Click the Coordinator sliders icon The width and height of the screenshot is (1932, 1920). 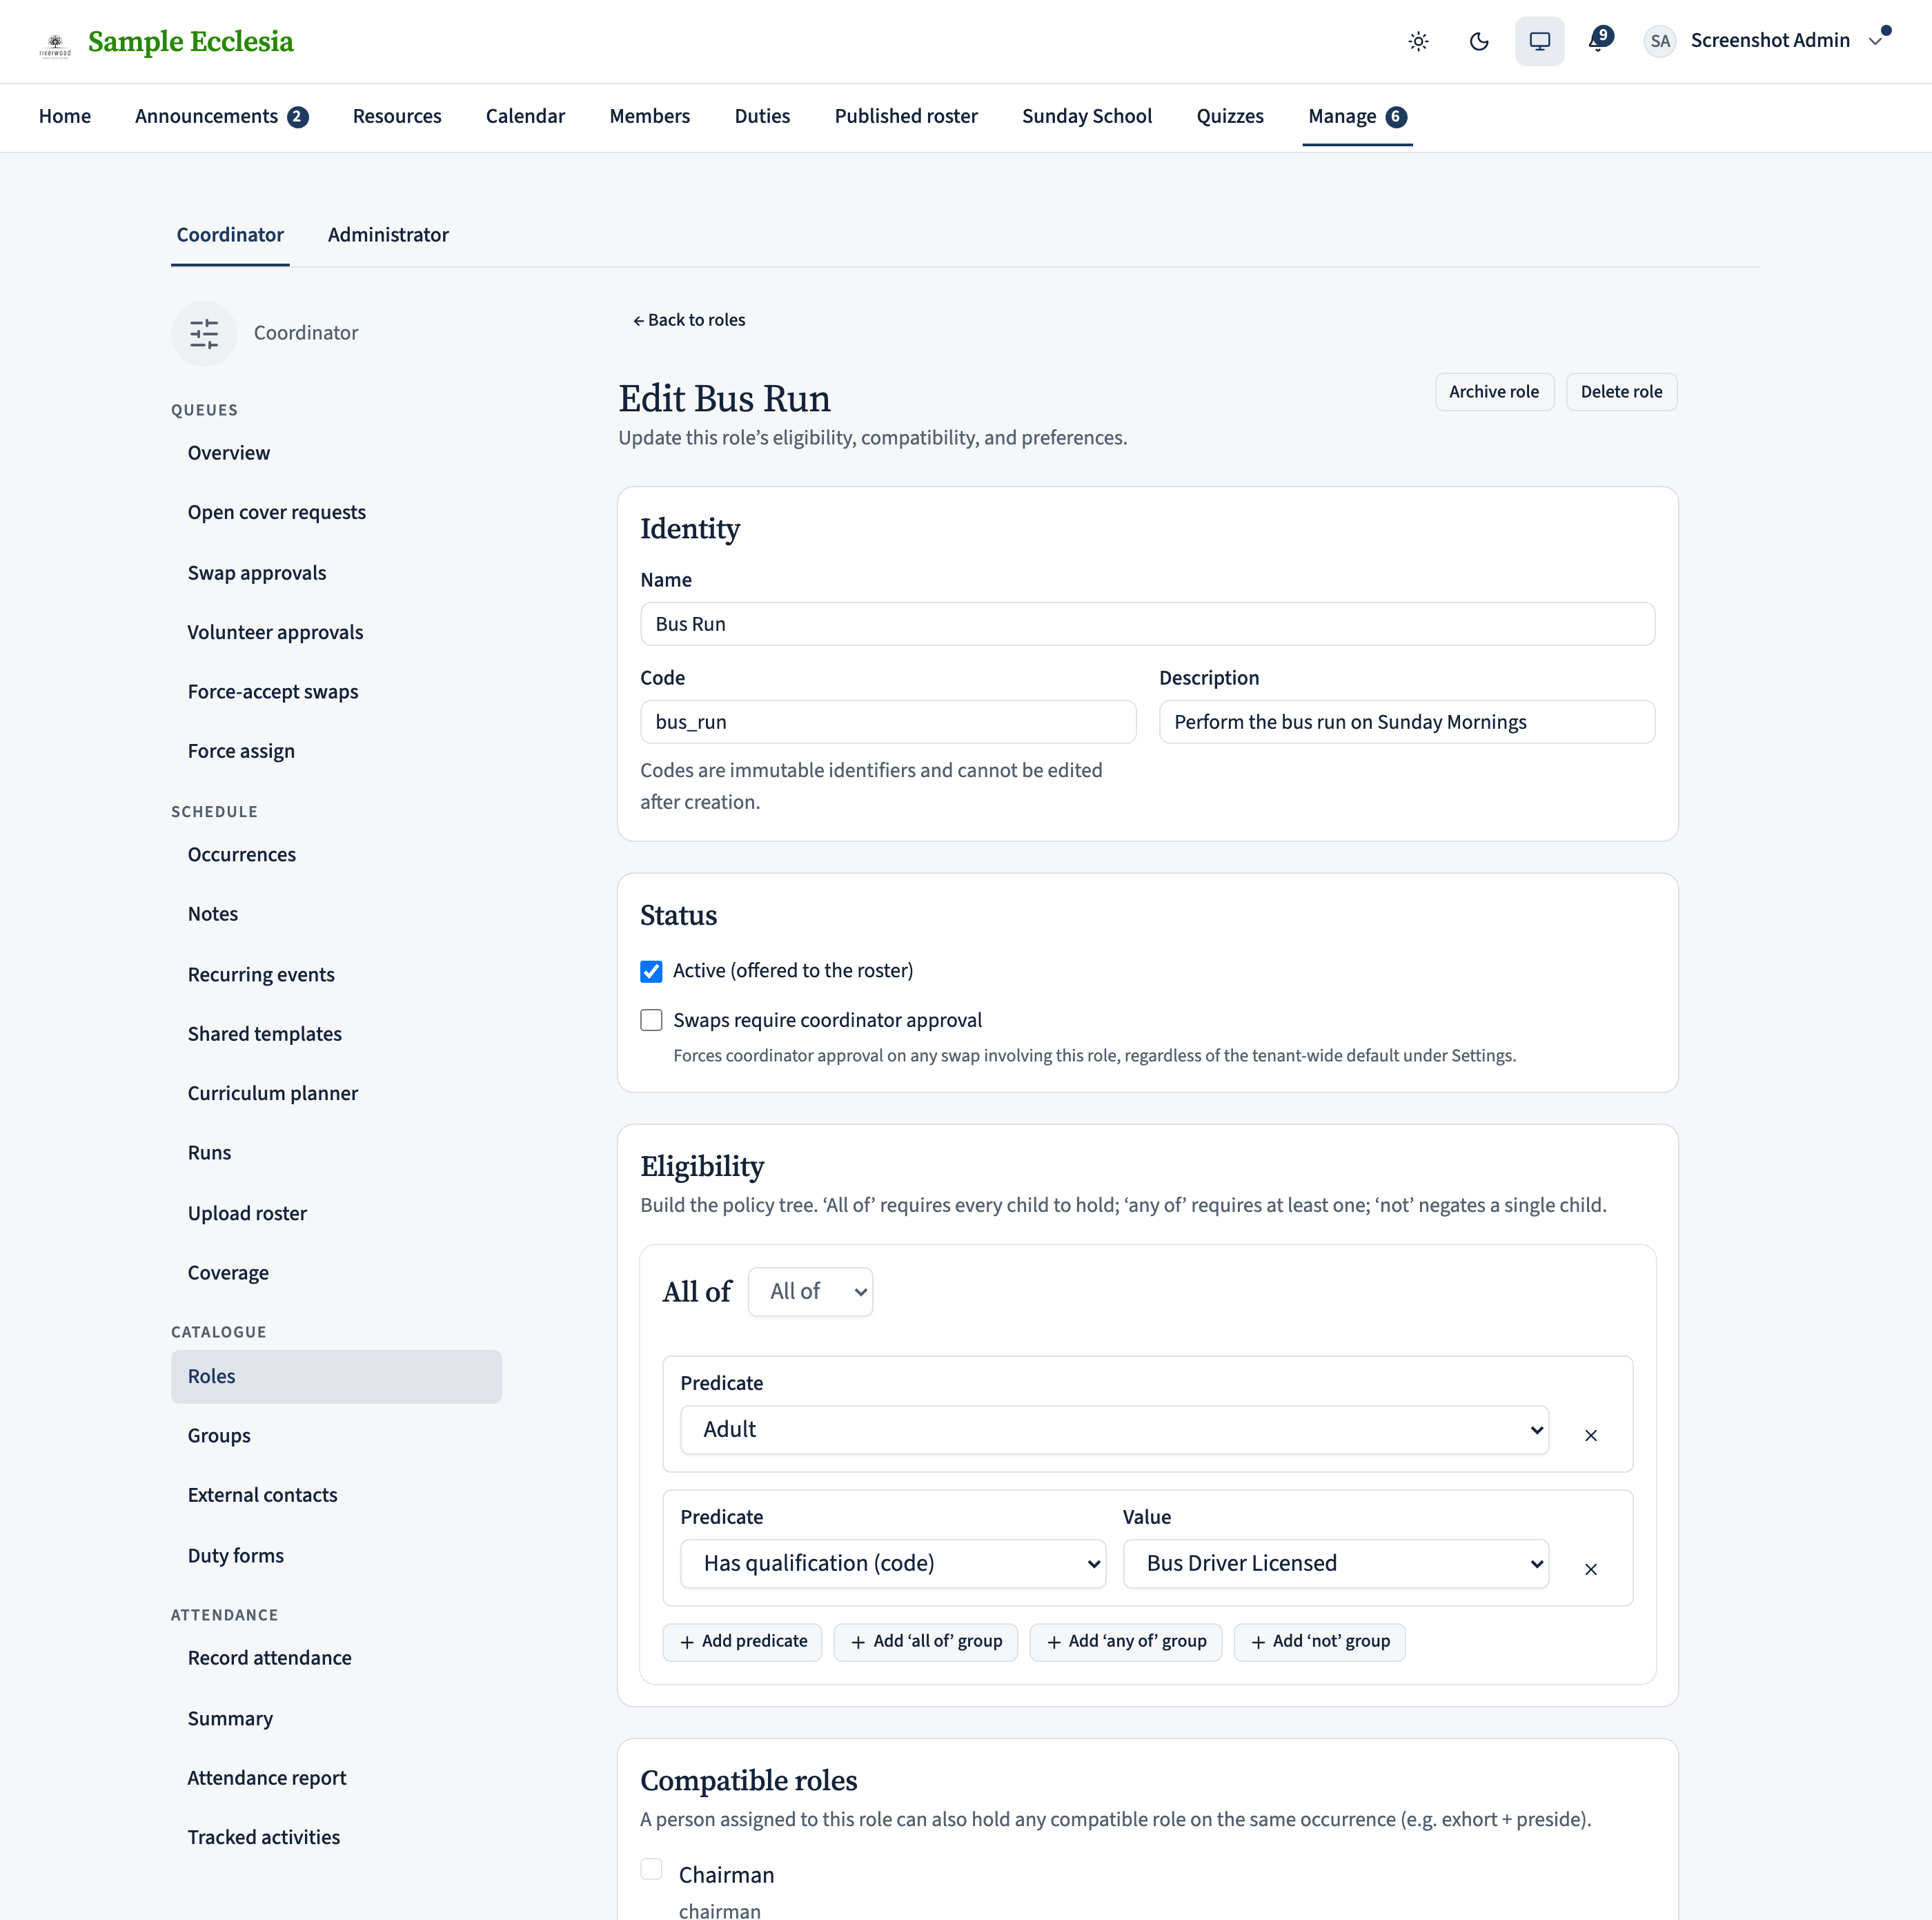tap(204, 333)
